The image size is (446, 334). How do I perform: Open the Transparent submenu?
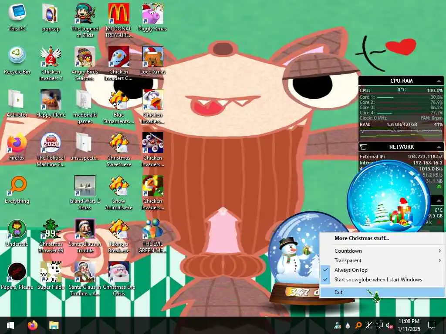pos(382,261)
